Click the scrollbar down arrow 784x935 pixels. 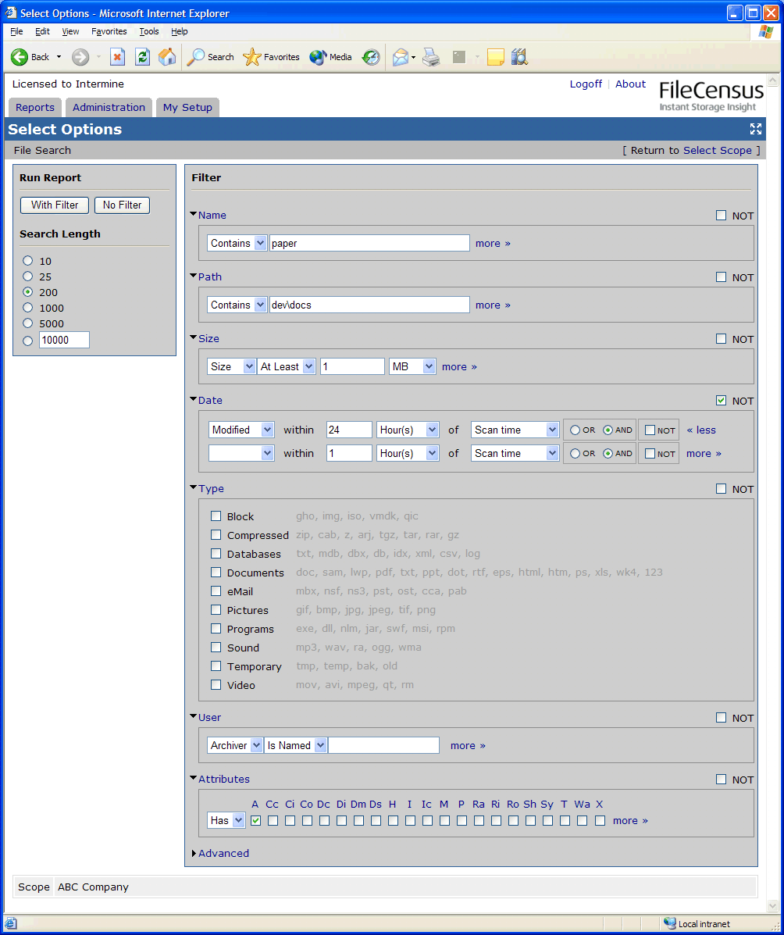(x=772, y=906)
